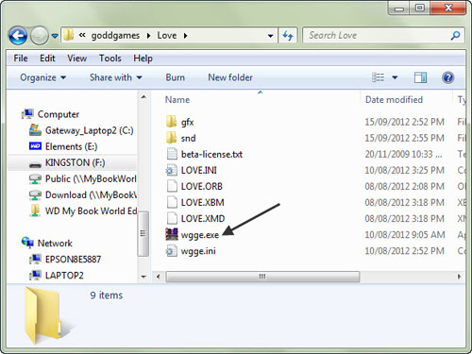Click the LOVE.INI settings file icon

click(172, 170)
